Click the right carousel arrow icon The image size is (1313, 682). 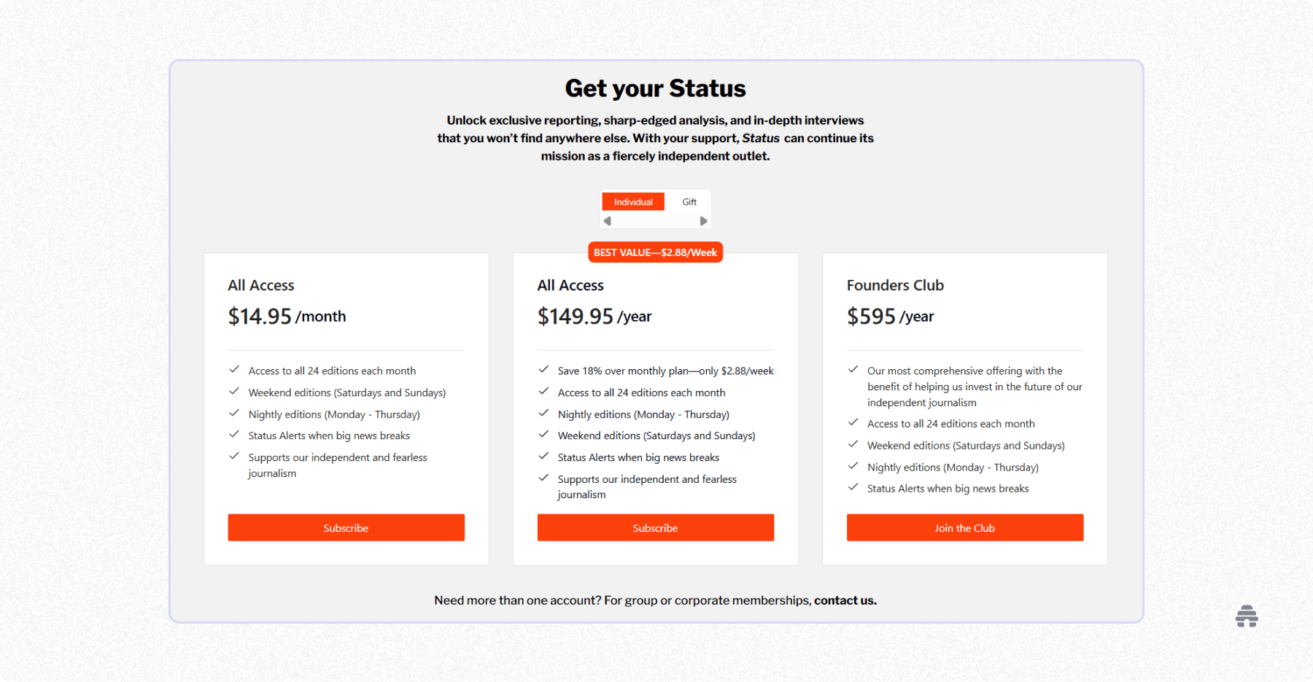pyautogui.click(x=703, y=220)
